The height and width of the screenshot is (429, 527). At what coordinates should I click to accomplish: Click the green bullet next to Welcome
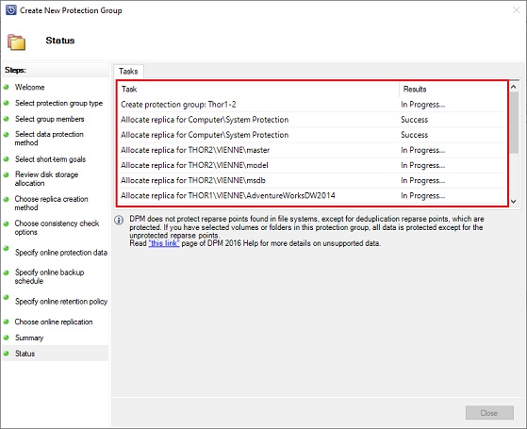coord(6,87)
